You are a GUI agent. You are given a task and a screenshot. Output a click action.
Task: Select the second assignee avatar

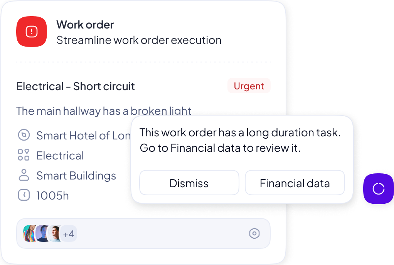coord(42,233)
